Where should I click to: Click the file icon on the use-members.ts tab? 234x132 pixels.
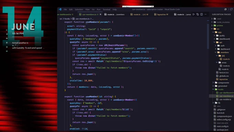click(x=80, y=14)
